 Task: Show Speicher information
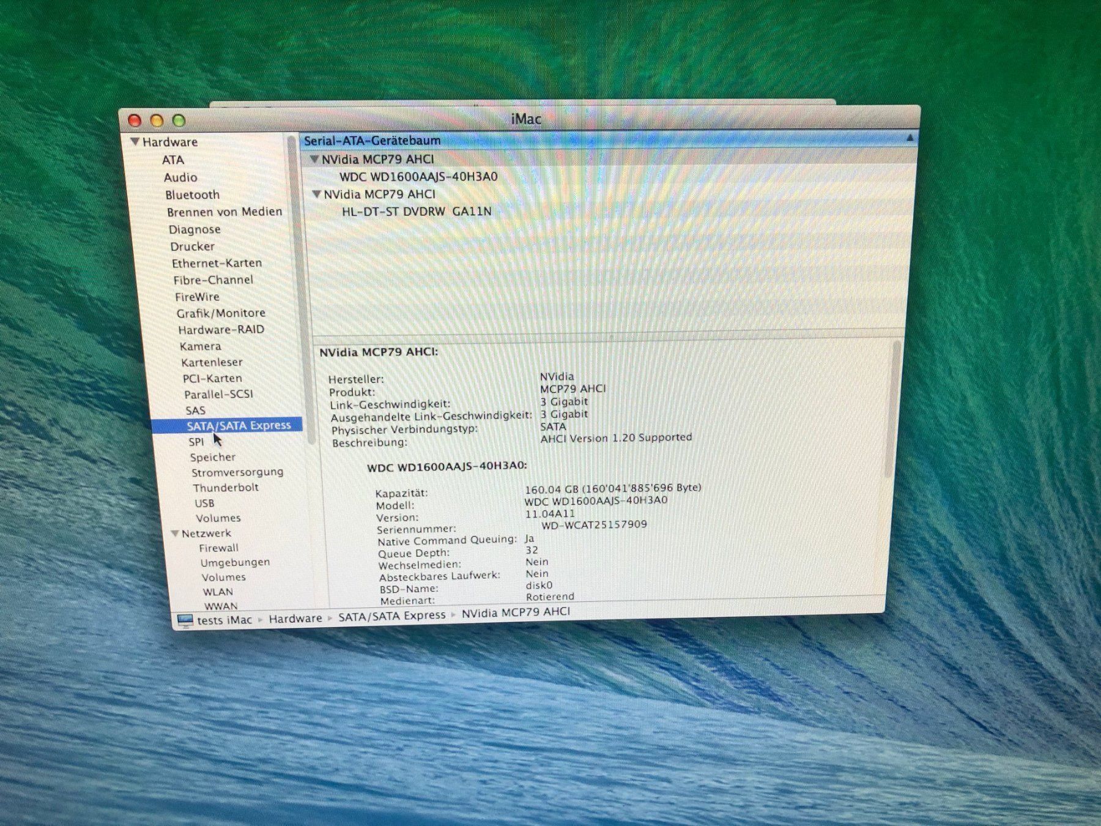pos(212,457)
